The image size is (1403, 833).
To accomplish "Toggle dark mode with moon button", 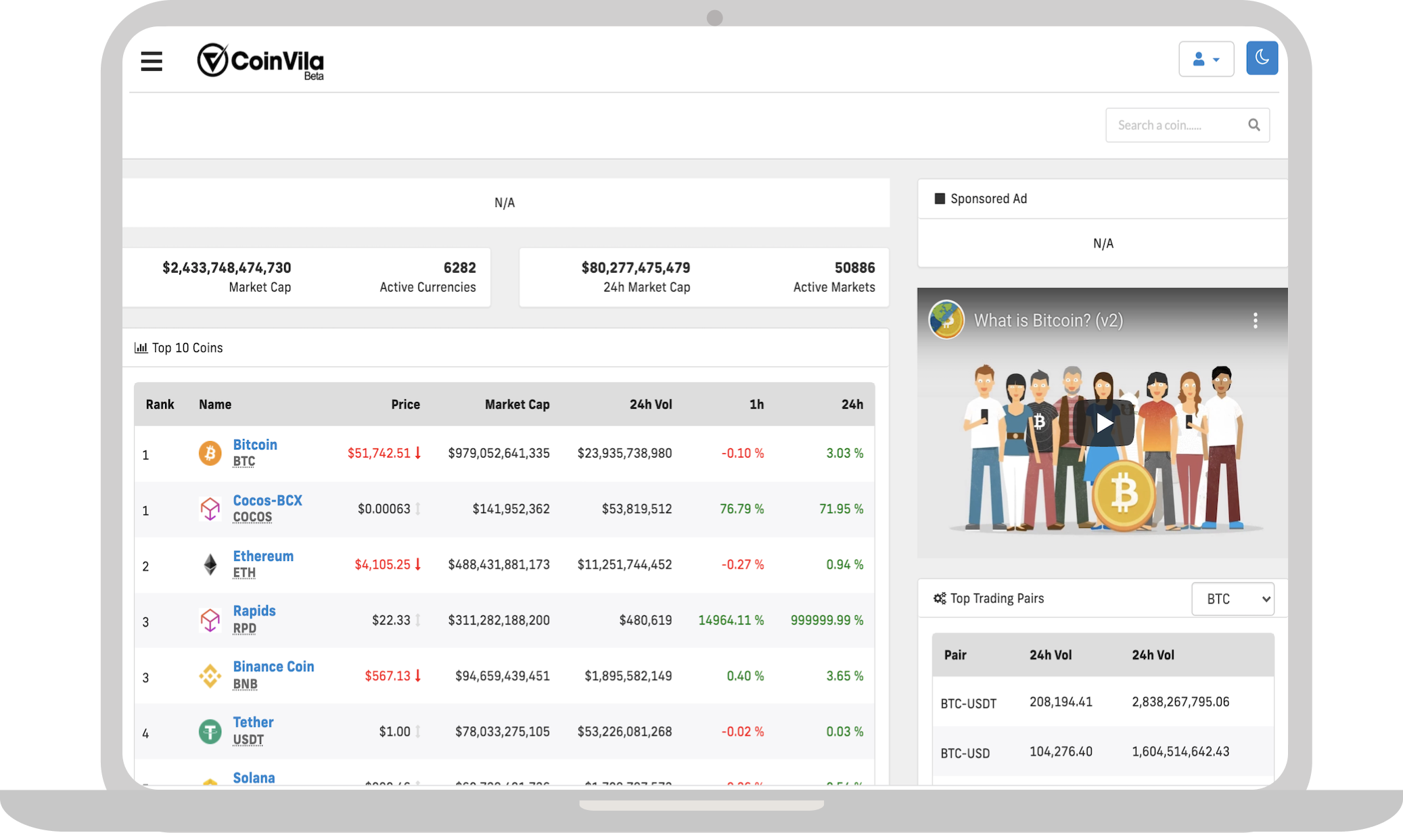I will [1262, 58].
